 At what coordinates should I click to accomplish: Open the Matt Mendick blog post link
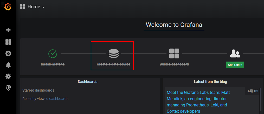[198, 102]
